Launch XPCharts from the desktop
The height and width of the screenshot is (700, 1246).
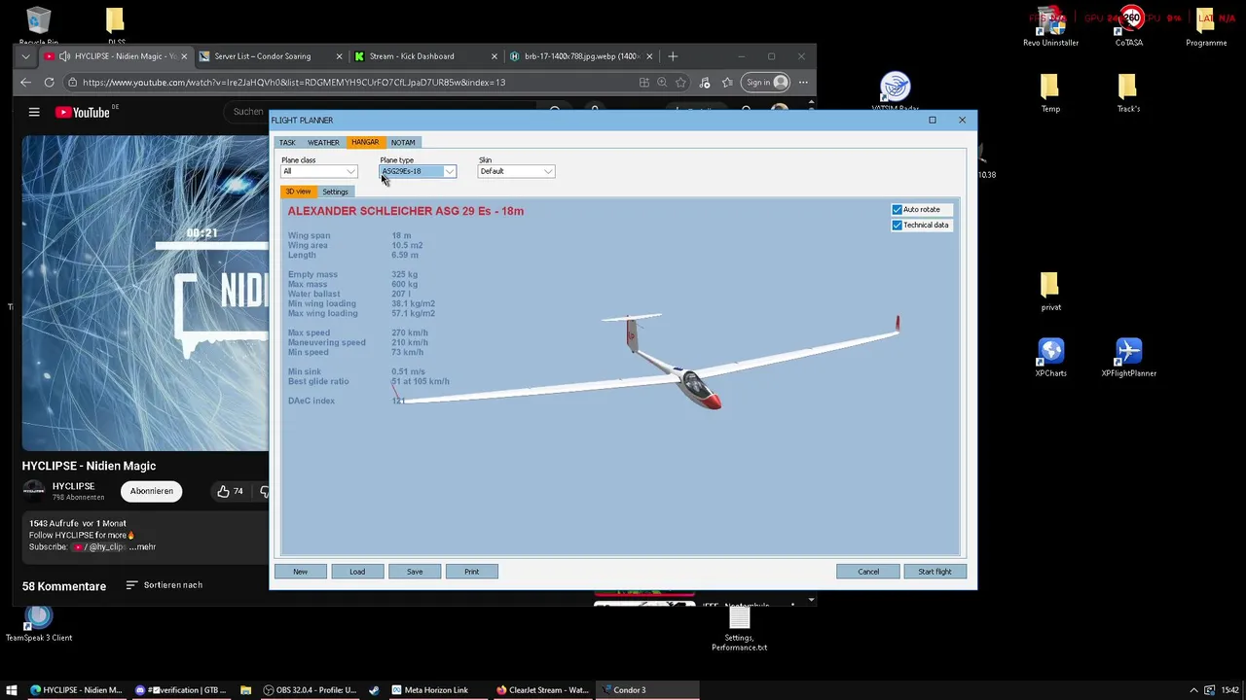1051,357
